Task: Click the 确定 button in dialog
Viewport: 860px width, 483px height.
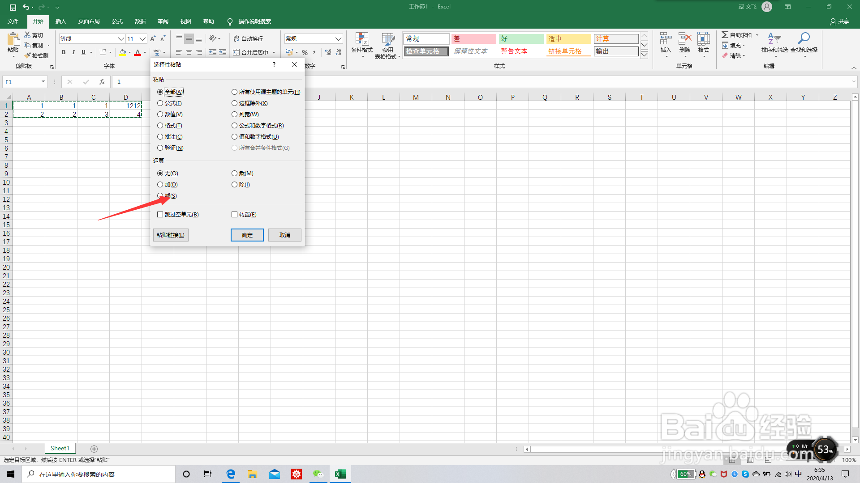Action: coord(247,235)
